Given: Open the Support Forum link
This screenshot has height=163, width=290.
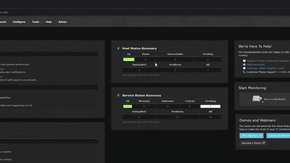Looking at the screenshot, I should click(256, 61).
